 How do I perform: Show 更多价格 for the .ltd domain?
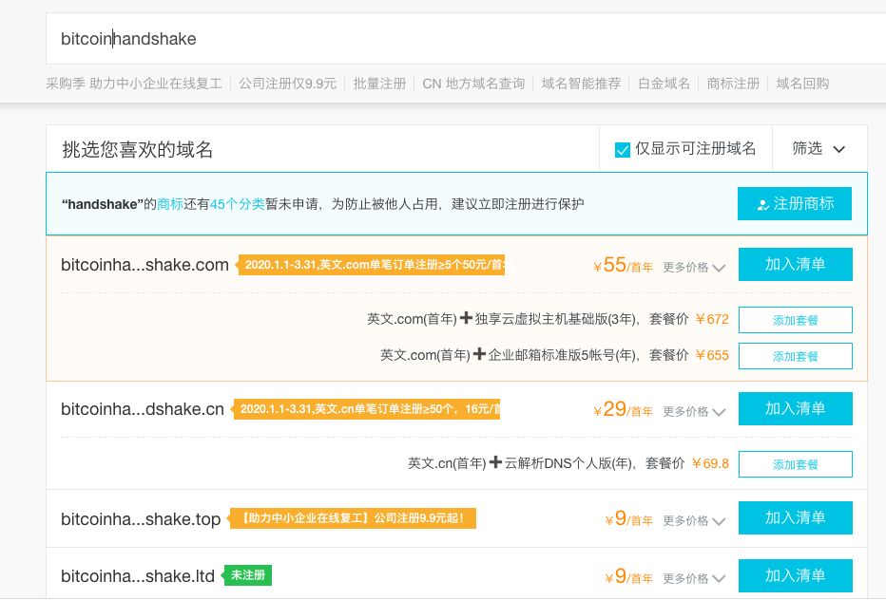point(694,578)
